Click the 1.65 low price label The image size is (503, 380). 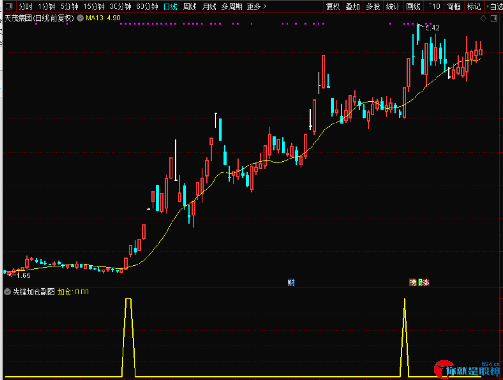point(23,276)
